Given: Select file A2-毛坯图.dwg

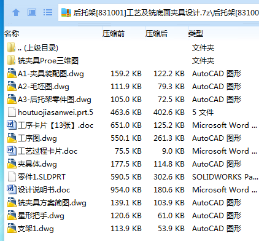Looking at the screenshot, I should pos(44,87).
